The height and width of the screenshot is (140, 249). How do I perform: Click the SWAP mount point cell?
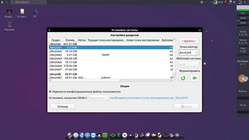105,55
